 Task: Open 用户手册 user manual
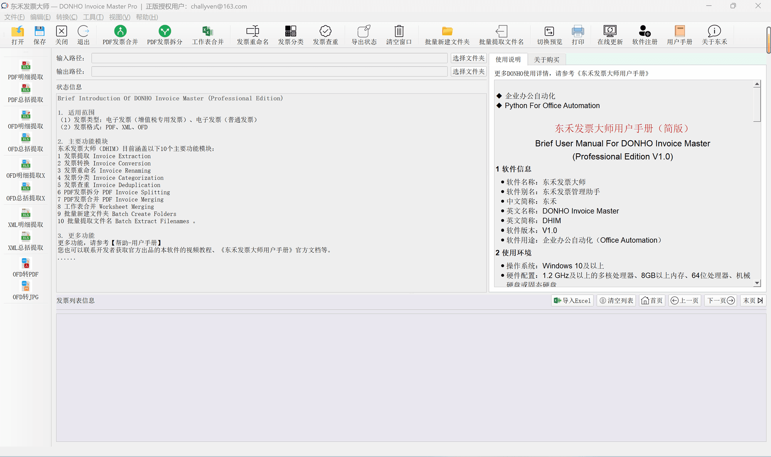pos(680,35)
